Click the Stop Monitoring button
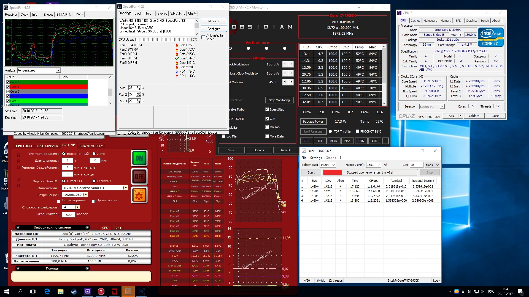The width and height of the screenshot is (529, 297). click(x=279, y=100)
